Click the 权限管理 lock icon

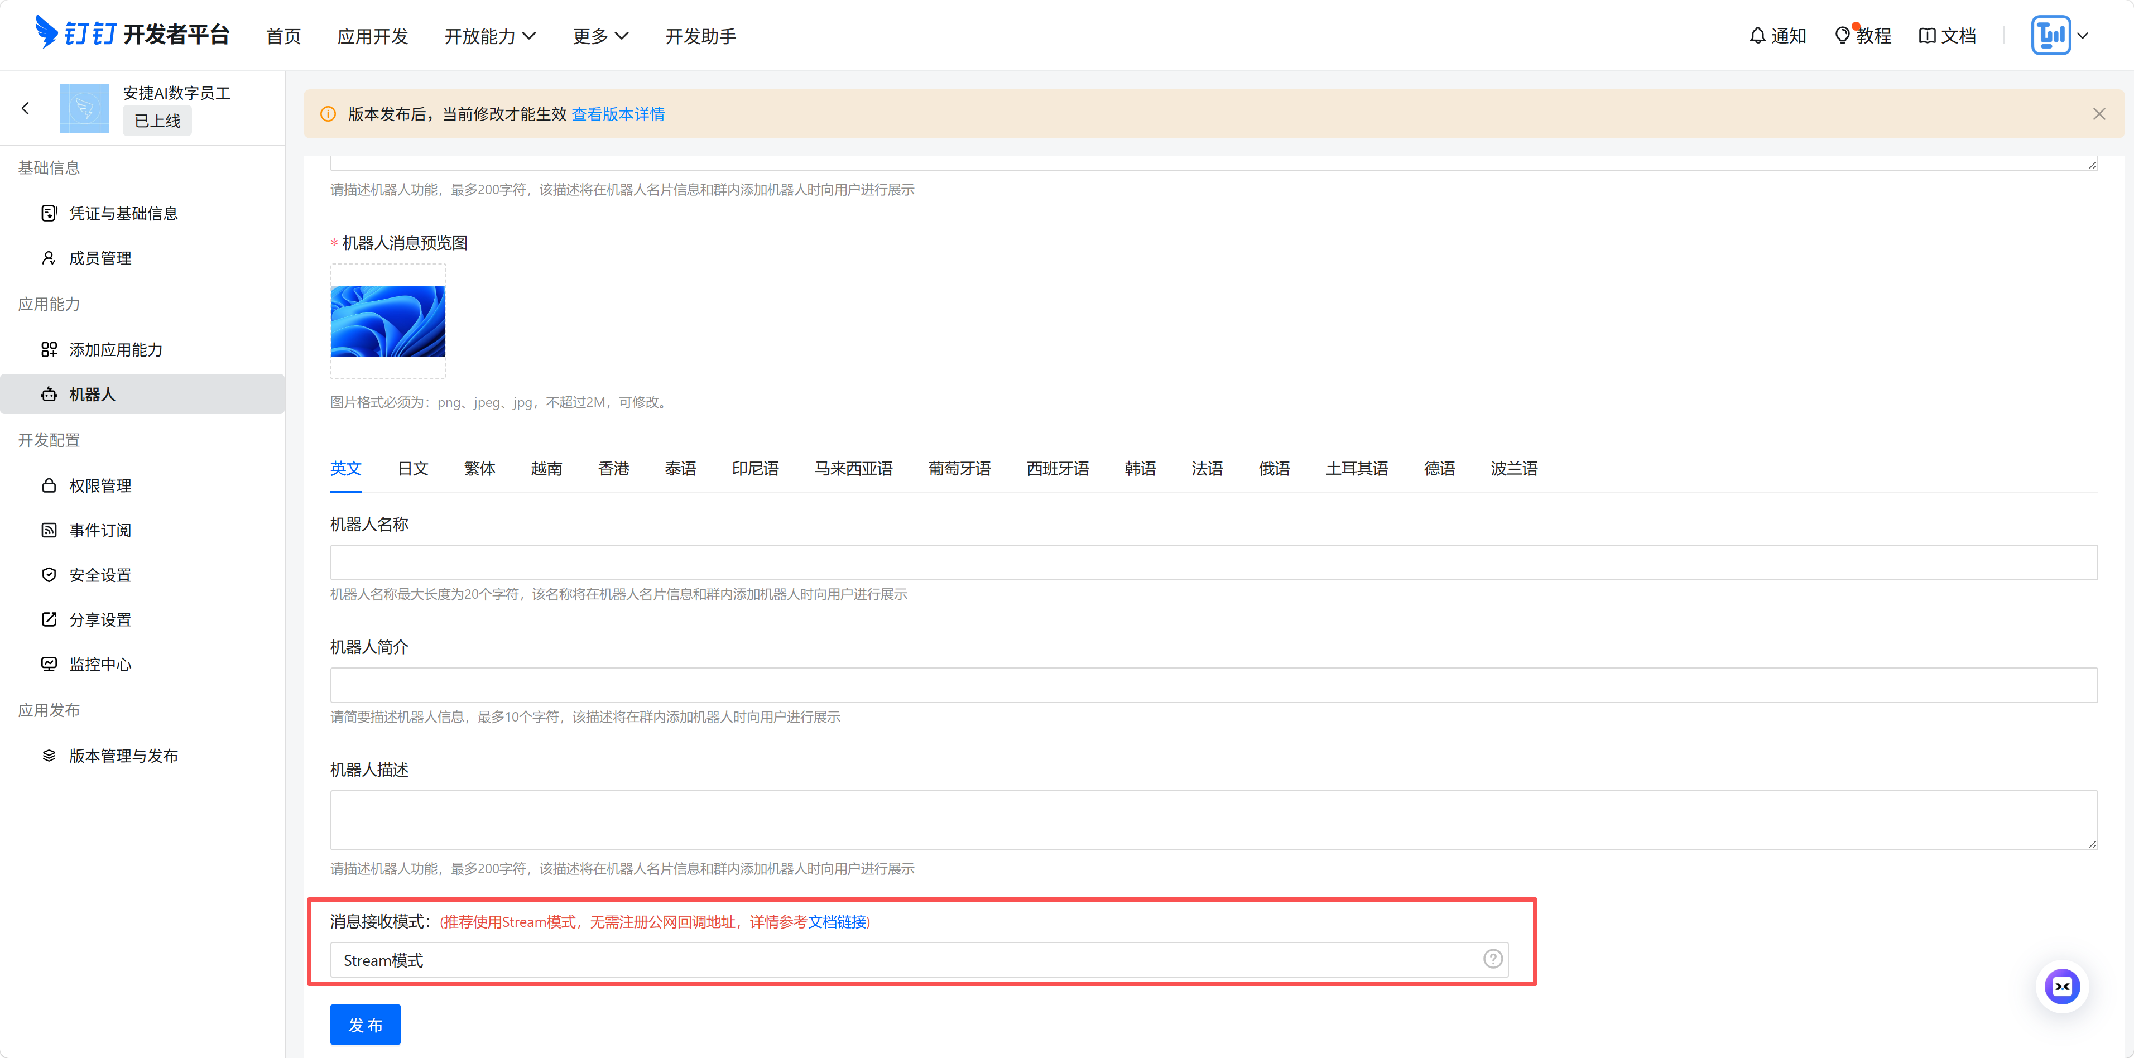coord(49,485)
